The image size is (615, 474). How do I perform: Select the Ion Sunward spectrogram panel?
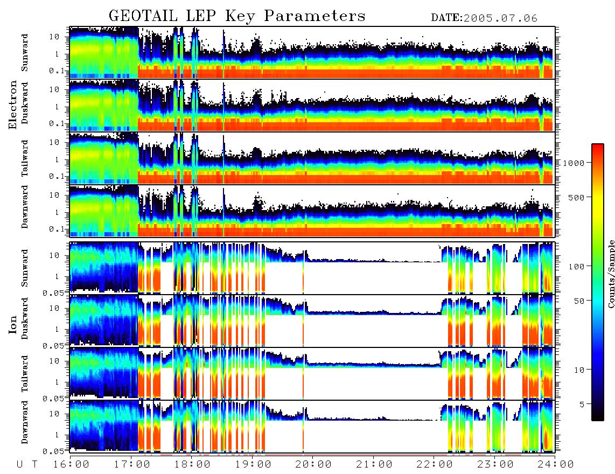(x=312, y=268)
